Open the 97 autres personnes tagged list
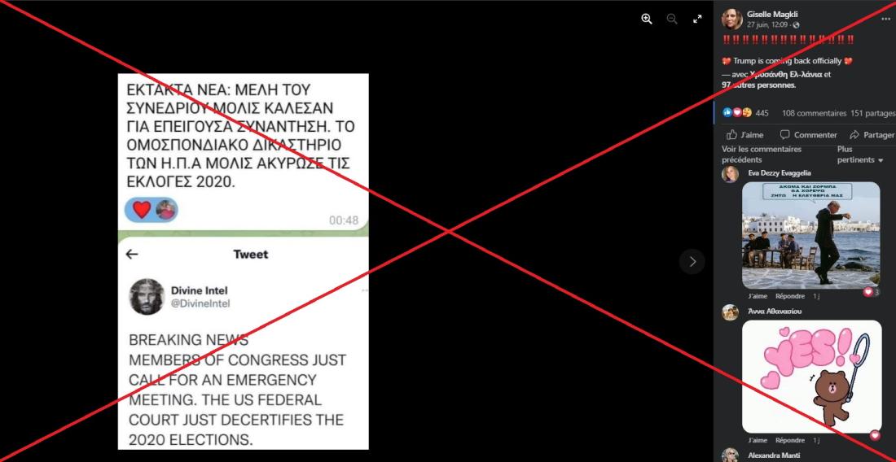This screenshot has width=896, height=462. pos(759,85)
